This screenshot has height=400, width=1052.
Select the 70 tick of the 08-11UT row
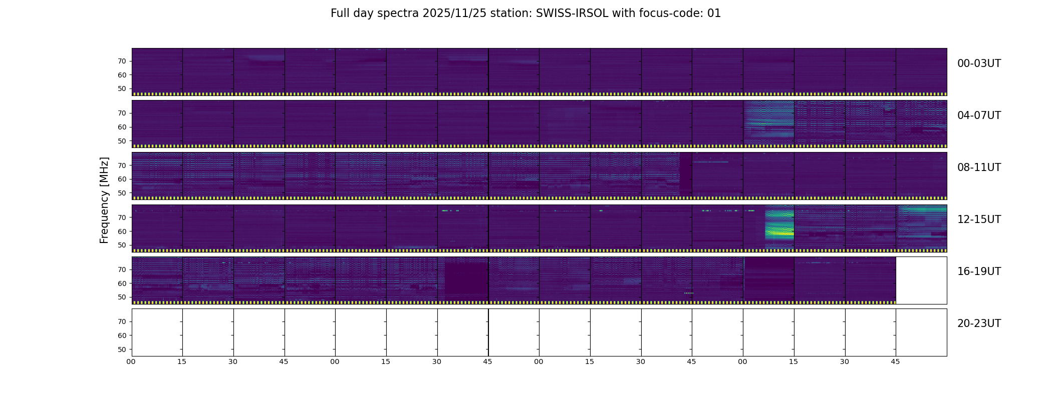pyautogui.click(x=122, y=165)
